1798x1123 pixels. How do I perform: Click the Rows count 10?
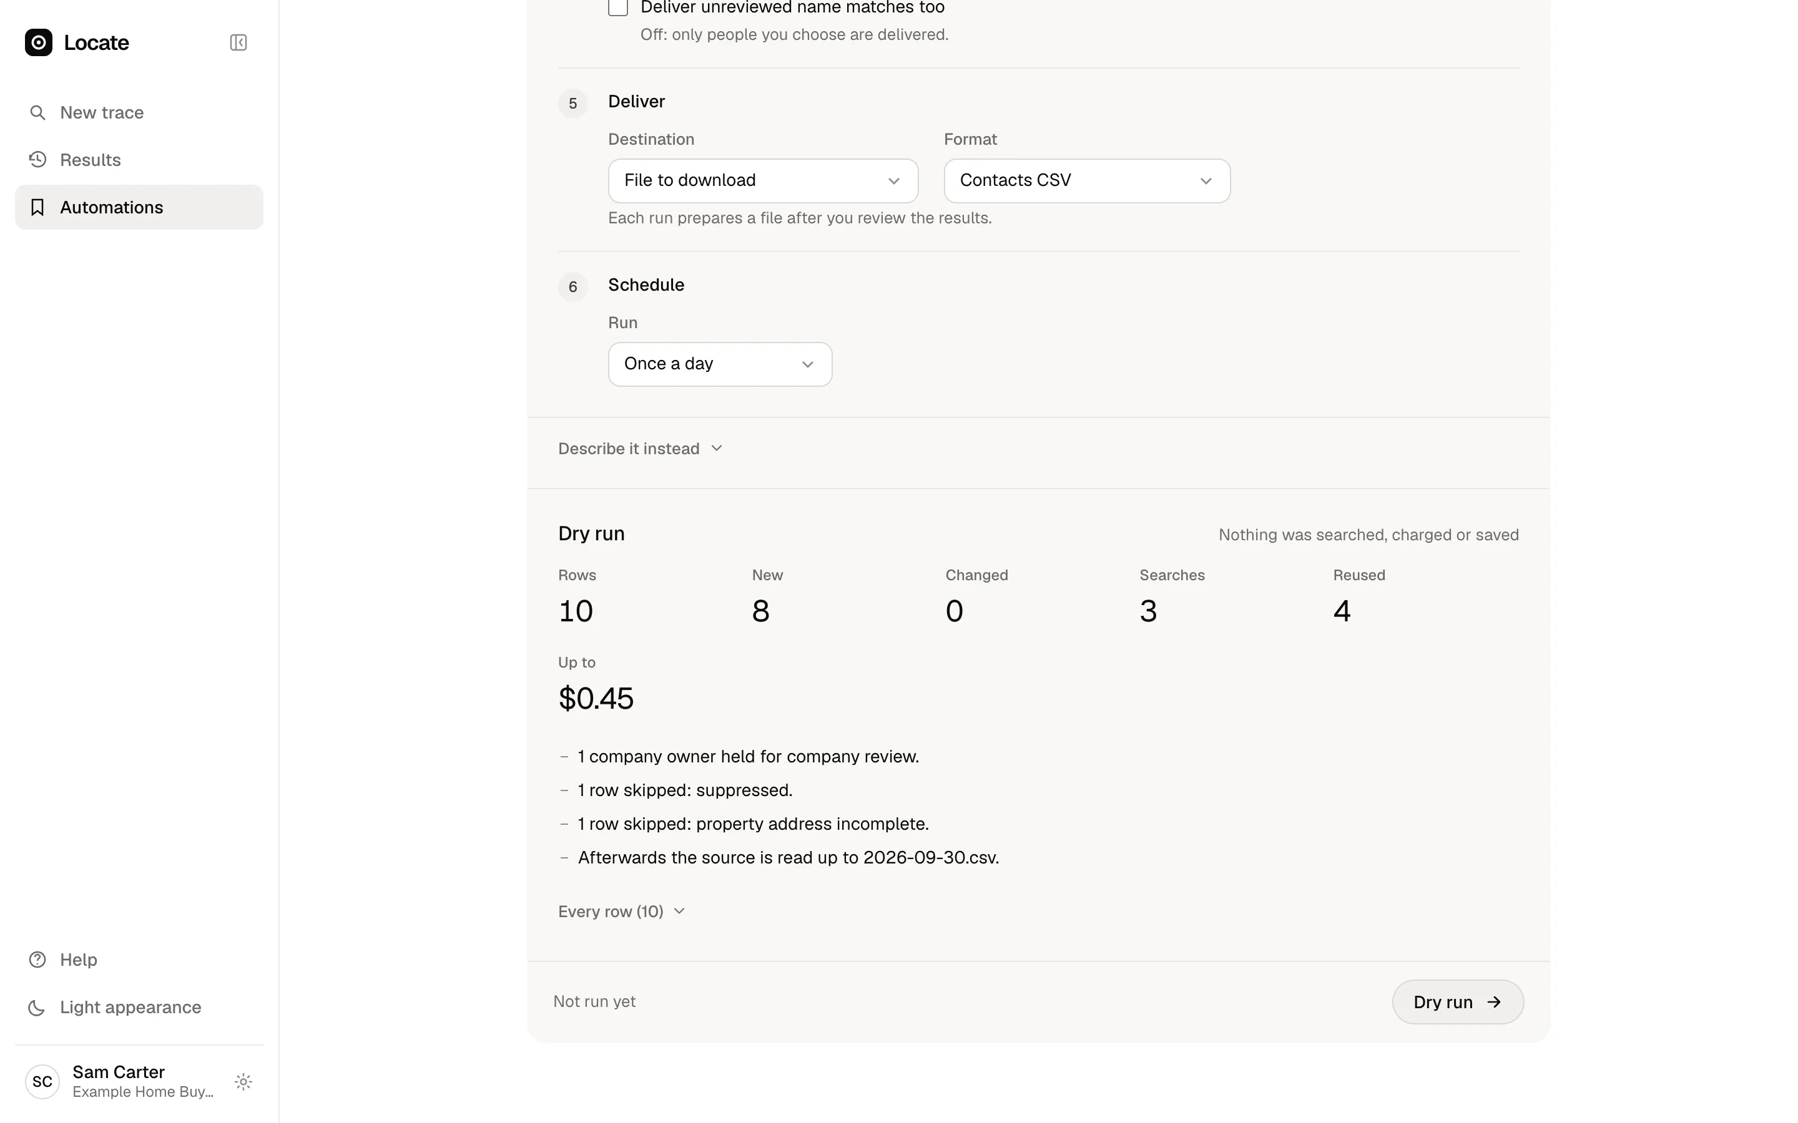(576, 611)
